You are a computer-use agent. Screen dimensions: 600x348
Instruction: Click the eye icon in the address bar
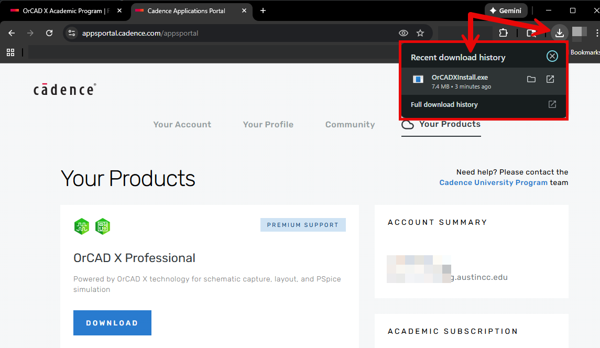(x=403, y=33)
